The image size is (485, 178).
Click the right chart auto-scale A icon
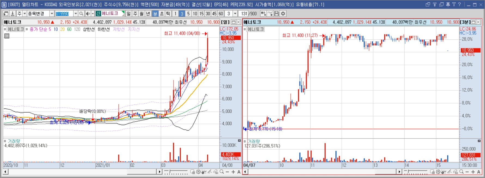(479, 172)
